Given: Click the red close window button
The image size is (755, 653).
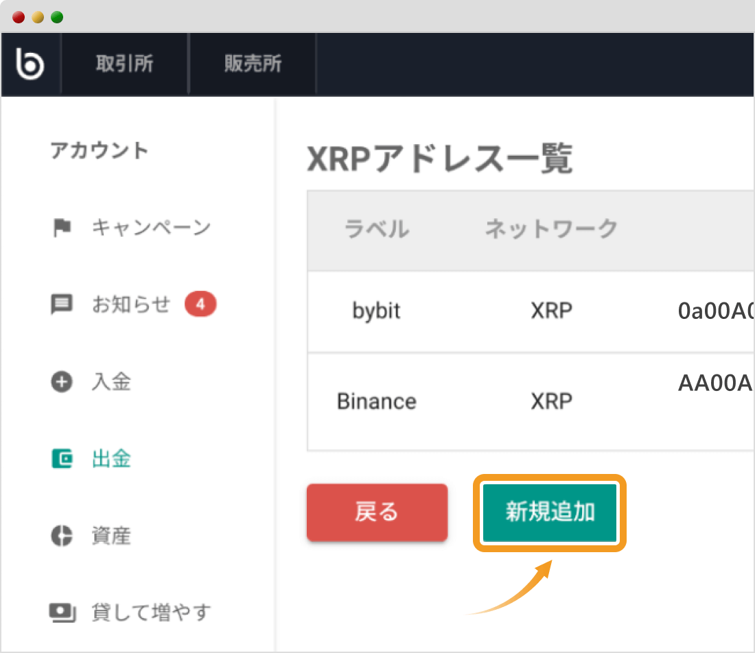Looking at the screenshot, I should pos(19,17).
